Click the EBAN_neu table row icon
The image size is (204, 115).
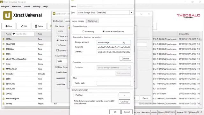click(4, 84)
